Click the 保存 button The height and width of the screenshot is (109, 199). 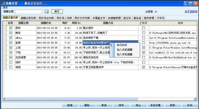click(121, 105)
